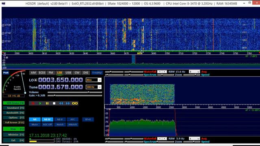Click the LO frequency display 0003.650.000

coord(61,80)
